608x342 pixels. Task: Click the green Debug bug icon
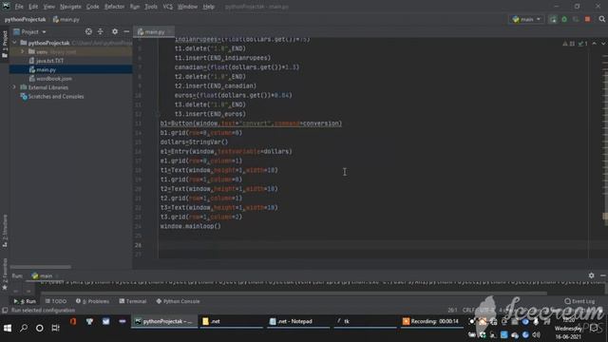(x=564, y=19)
